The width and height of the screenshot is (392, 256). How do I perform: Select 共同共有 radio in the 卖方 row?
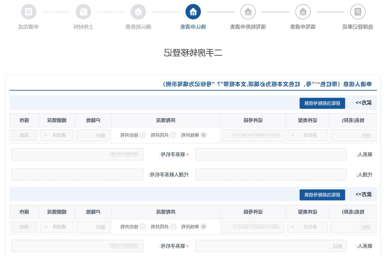(x=173, y=227)
